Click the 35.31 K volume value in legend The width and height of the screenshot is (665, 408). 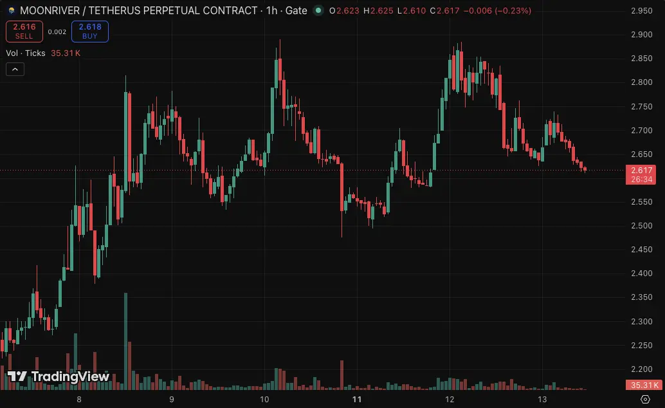(x=66, y=53)
